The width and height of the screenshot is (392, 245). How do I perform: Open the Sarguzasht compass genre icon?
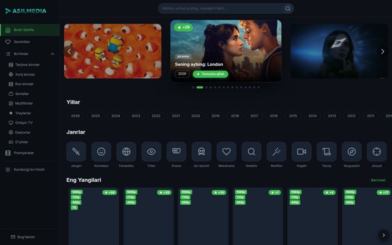[x=352, y=151]
